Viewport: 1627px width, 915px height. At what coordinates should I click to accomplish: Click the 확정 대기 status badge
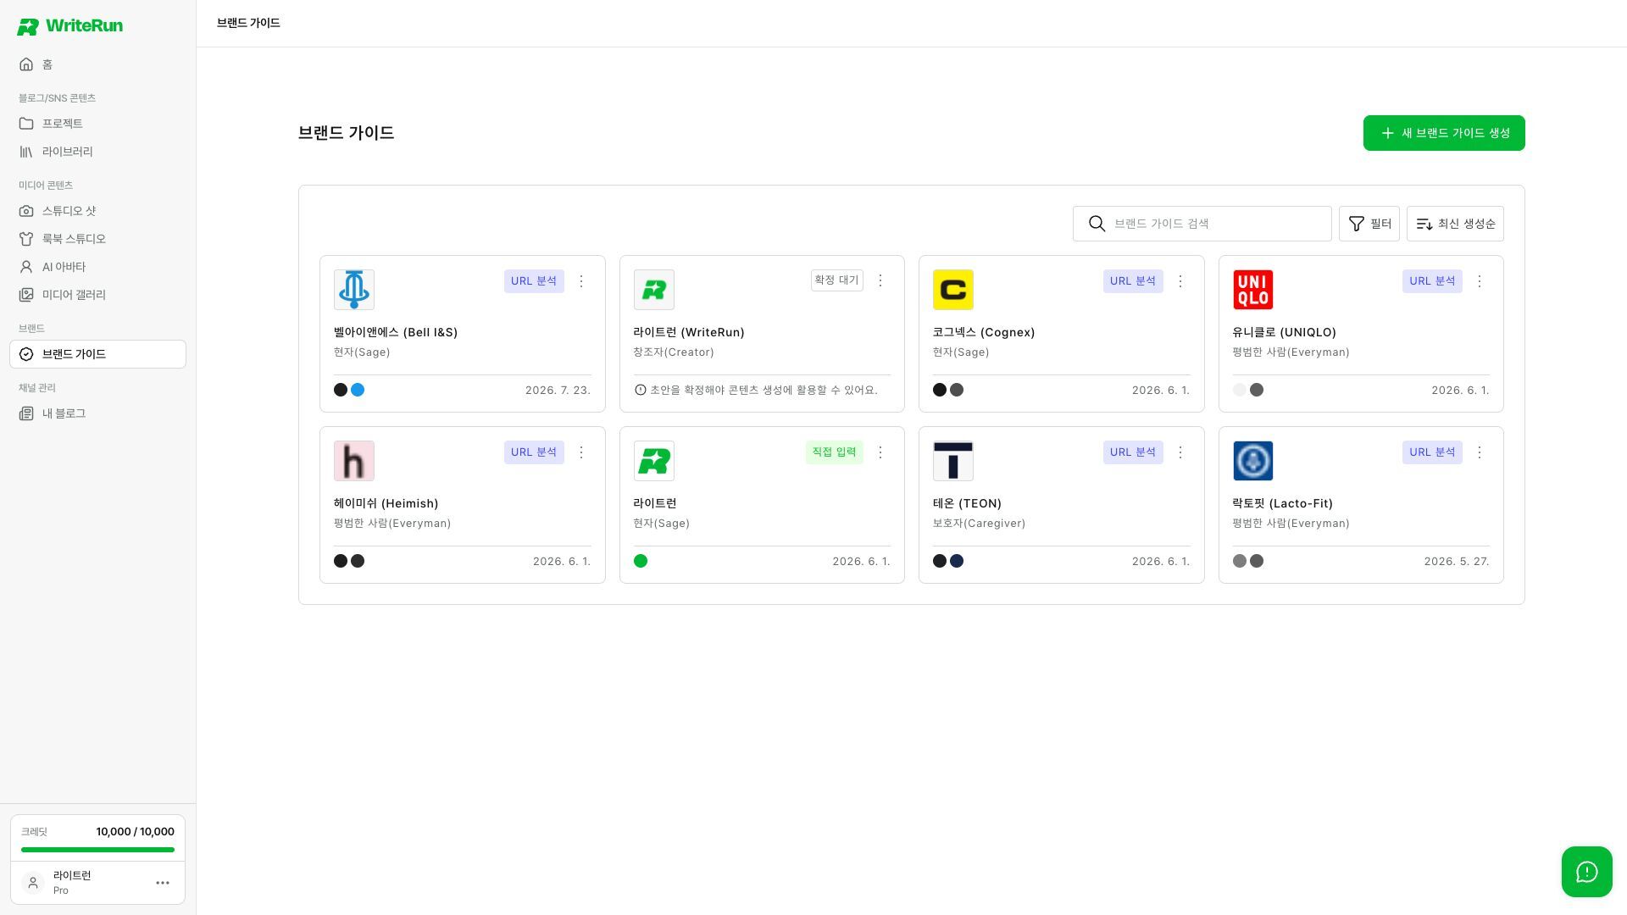click(x=836, y=280)
